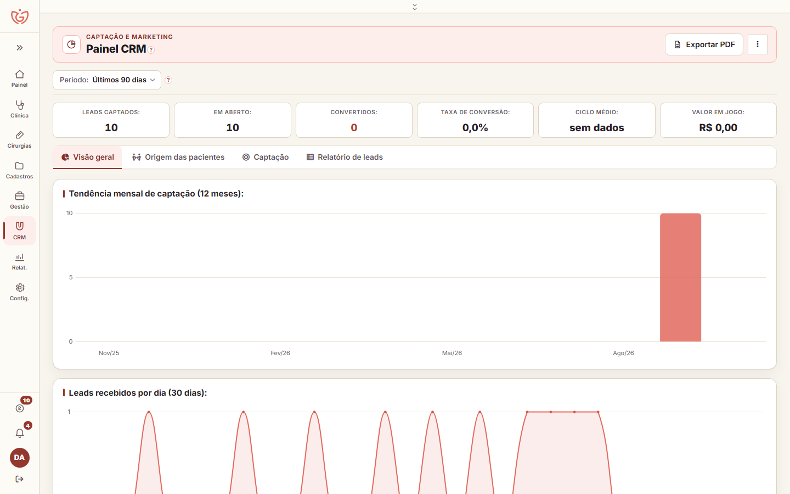Open the Painel home section
The height and width of the screenshot is (494, 790).
click(20, 78)
